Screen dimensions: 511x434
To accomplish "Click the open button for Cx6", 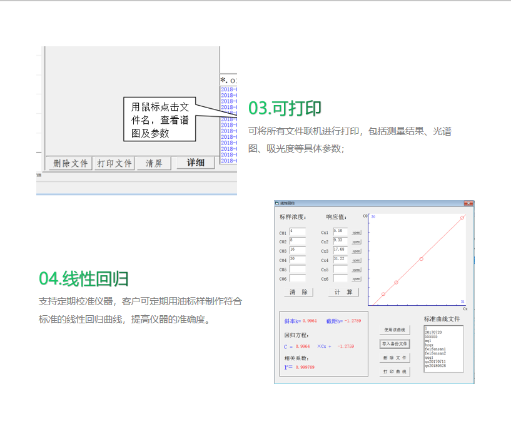I will click(x=356, y=279).
